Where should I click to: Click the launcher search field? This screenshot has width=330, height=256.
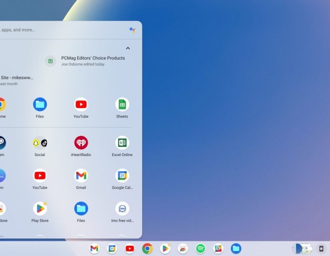tap(63, 30)
